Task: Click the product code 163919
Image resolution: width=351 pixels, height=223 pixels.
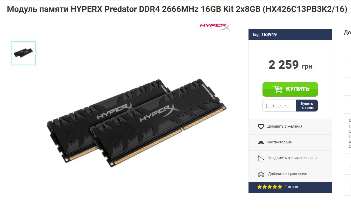Action: [x=269, y=35]
